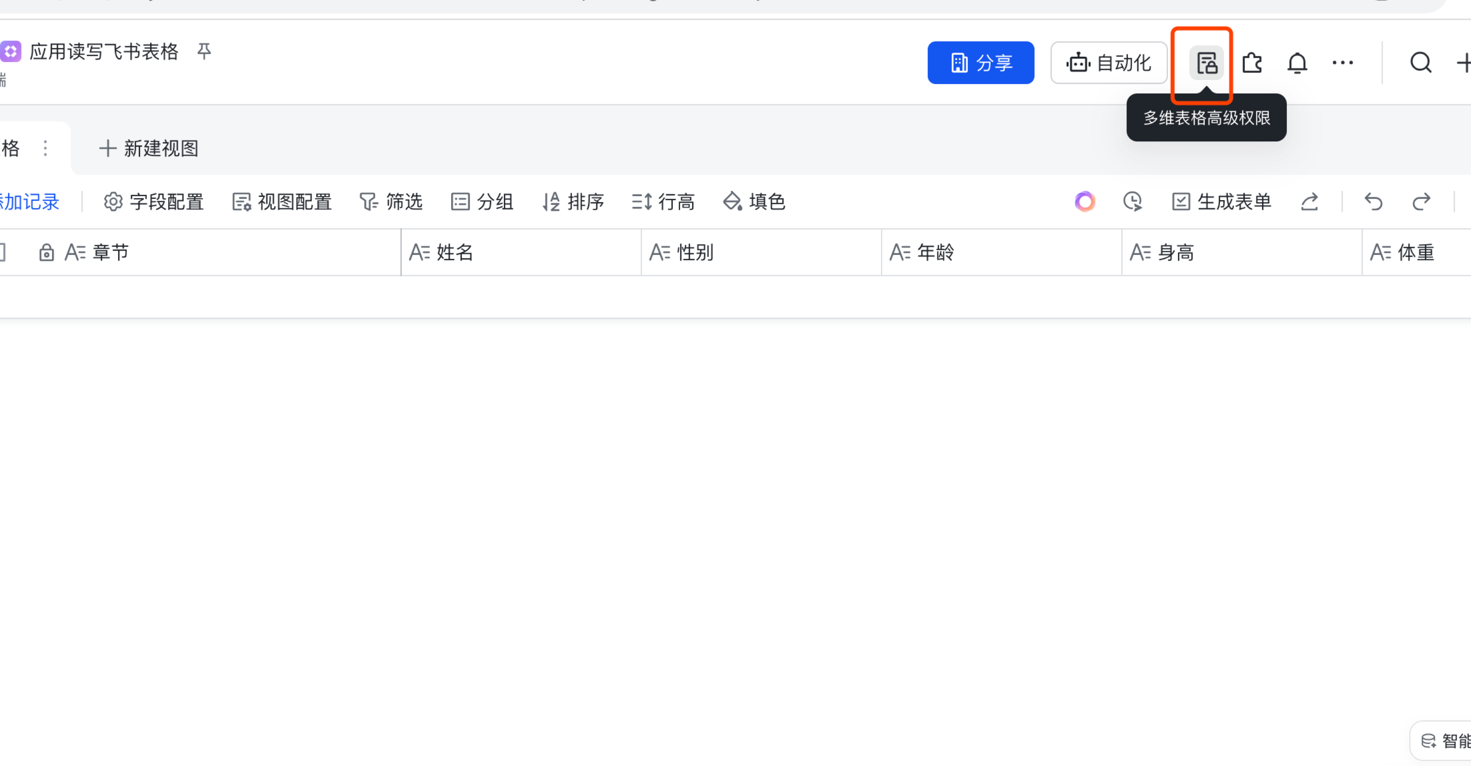Click 新建视图 to add a view
Image resolution: width=1471 pixels, height=766 pixels.
click(149, 148)
